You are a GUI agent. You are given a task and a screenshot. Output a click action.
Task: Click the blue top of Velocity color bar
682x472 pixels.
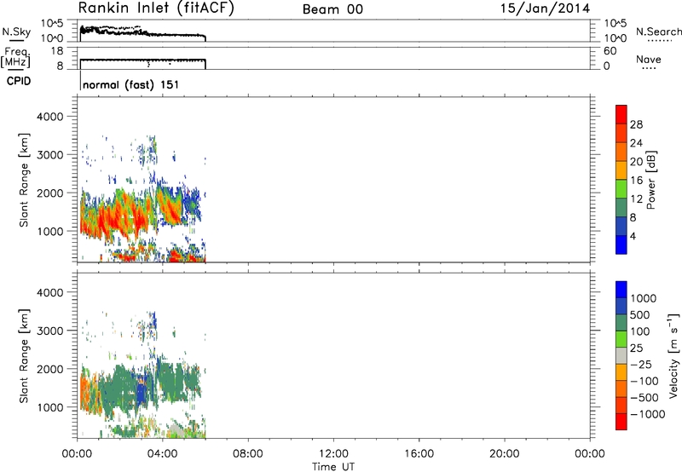[621, 290]
